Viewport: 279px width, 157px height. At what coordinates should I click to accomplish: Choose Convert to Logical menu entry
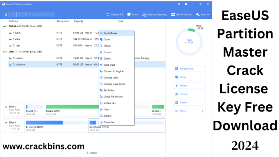tap(116, 71)
